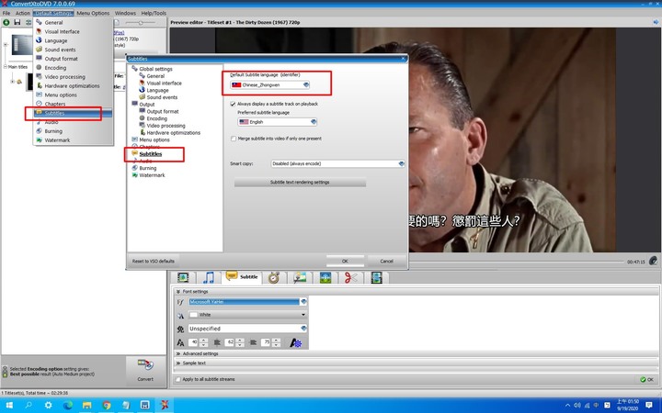Select Output format in the Subtitles dialog tree

163,111
